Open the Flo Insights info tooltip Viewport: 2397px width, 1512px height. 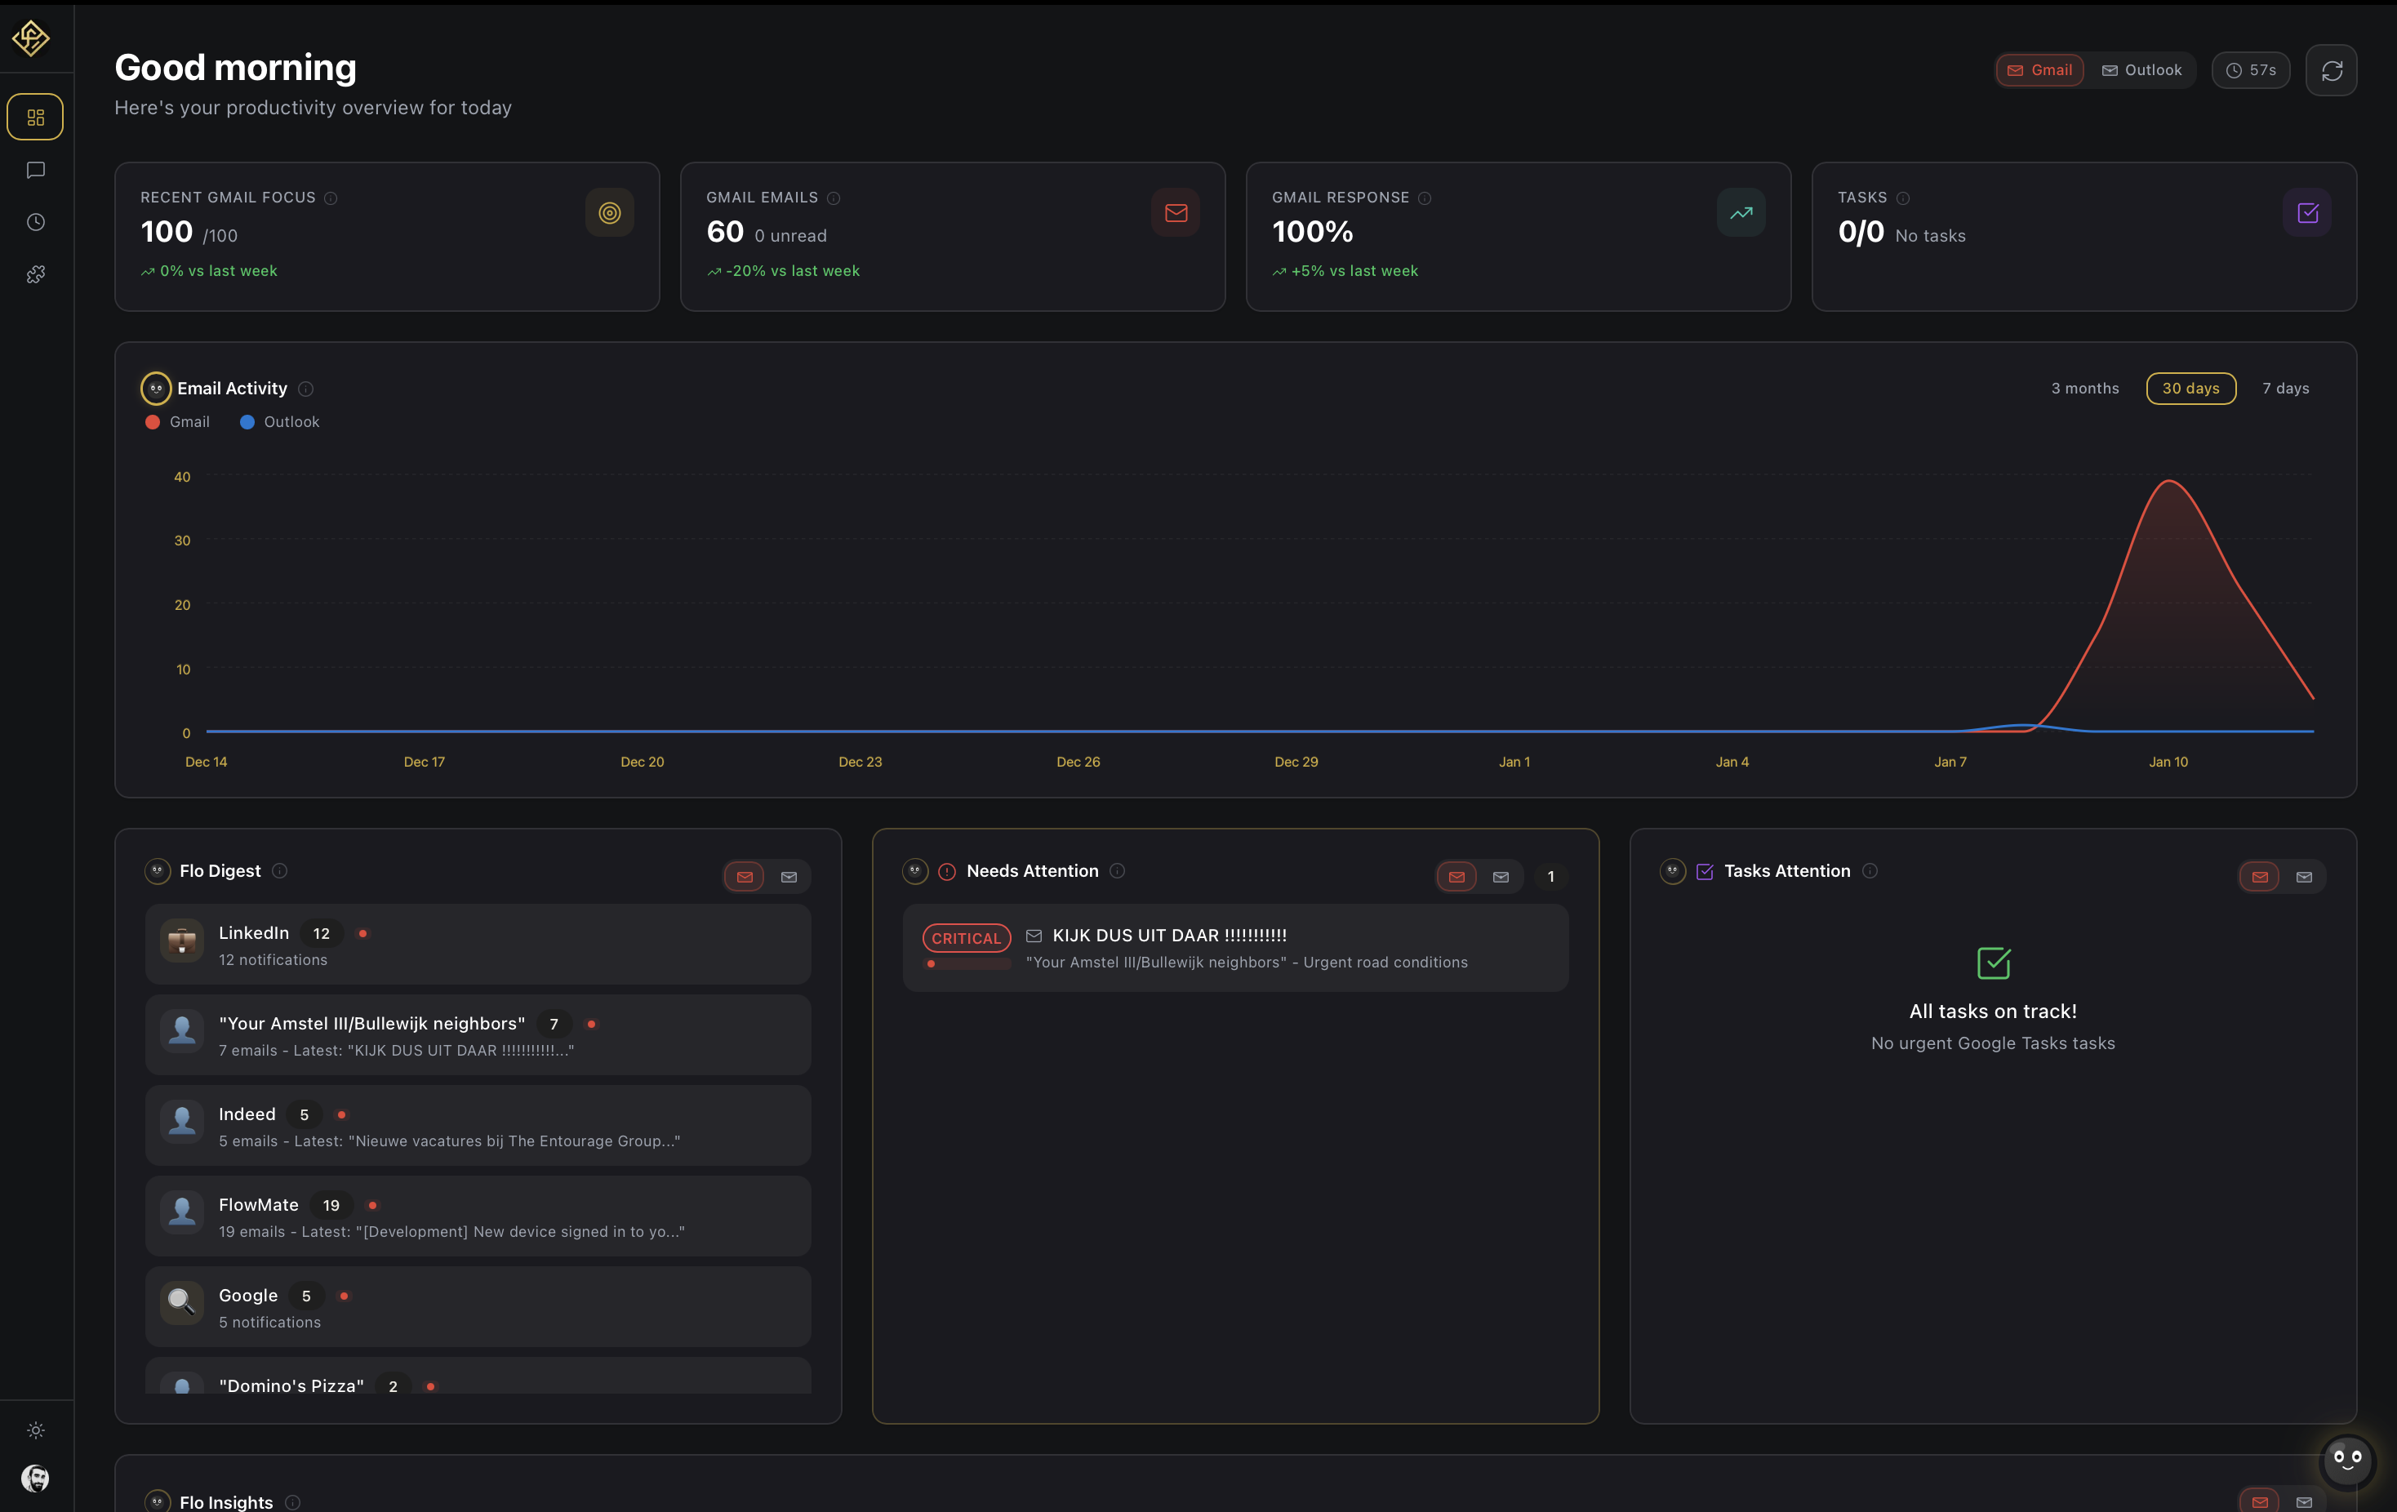291,1503
